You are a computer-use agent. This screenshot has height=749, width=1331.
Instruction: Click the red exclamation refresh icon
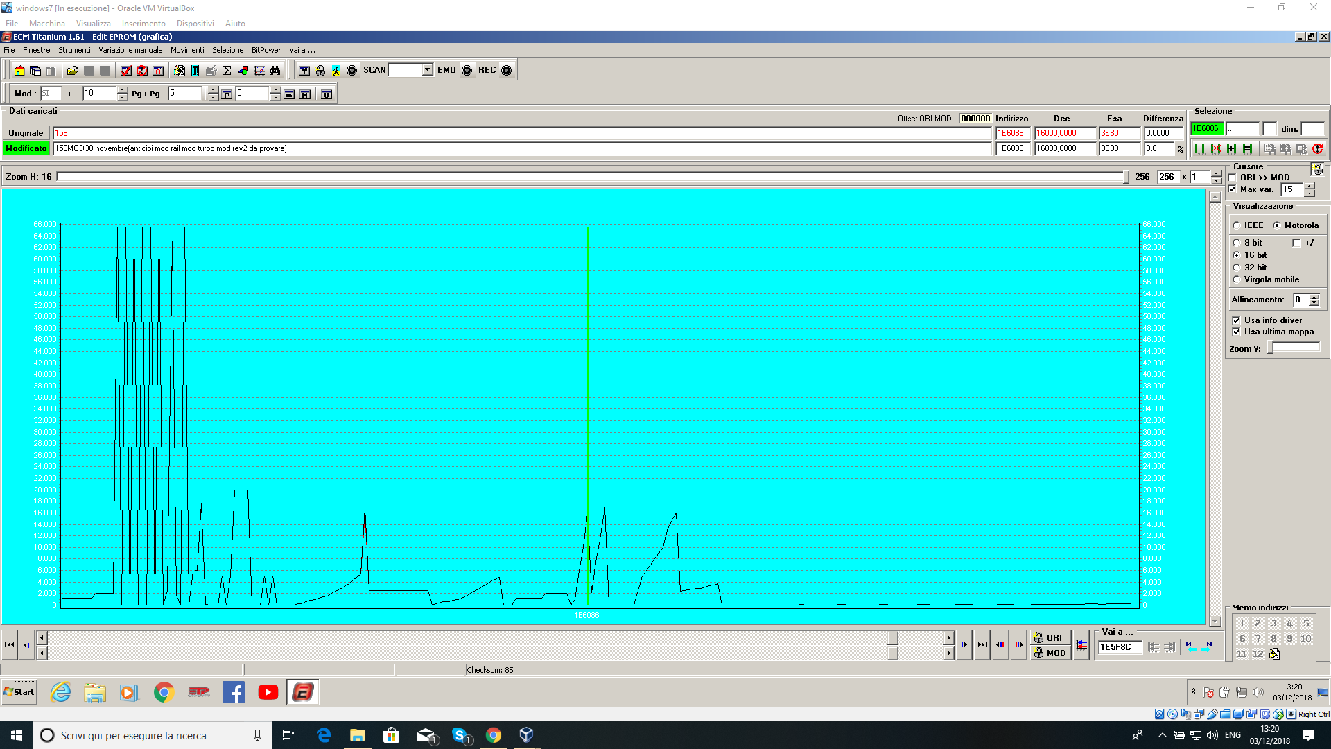pos(1317,148)
